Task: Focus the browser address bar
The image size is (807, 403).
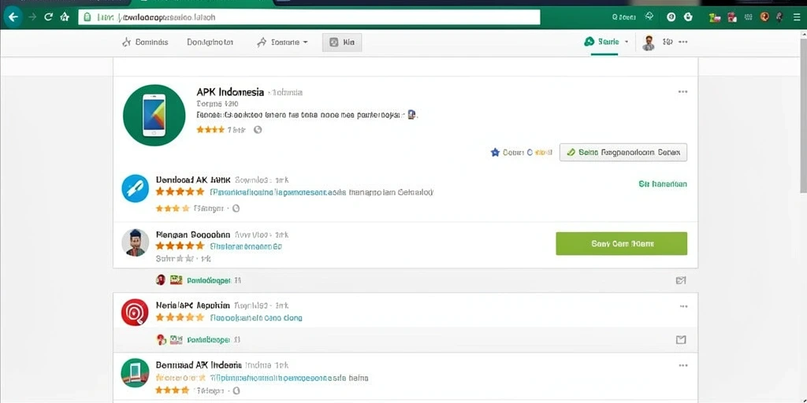Action: (309, 17)
